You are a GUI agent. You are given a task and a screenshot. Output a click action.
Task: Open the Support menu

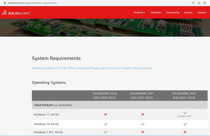click(202, 13)
